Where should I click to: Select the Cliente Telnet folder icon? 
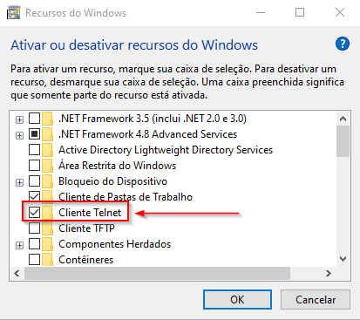47,213
